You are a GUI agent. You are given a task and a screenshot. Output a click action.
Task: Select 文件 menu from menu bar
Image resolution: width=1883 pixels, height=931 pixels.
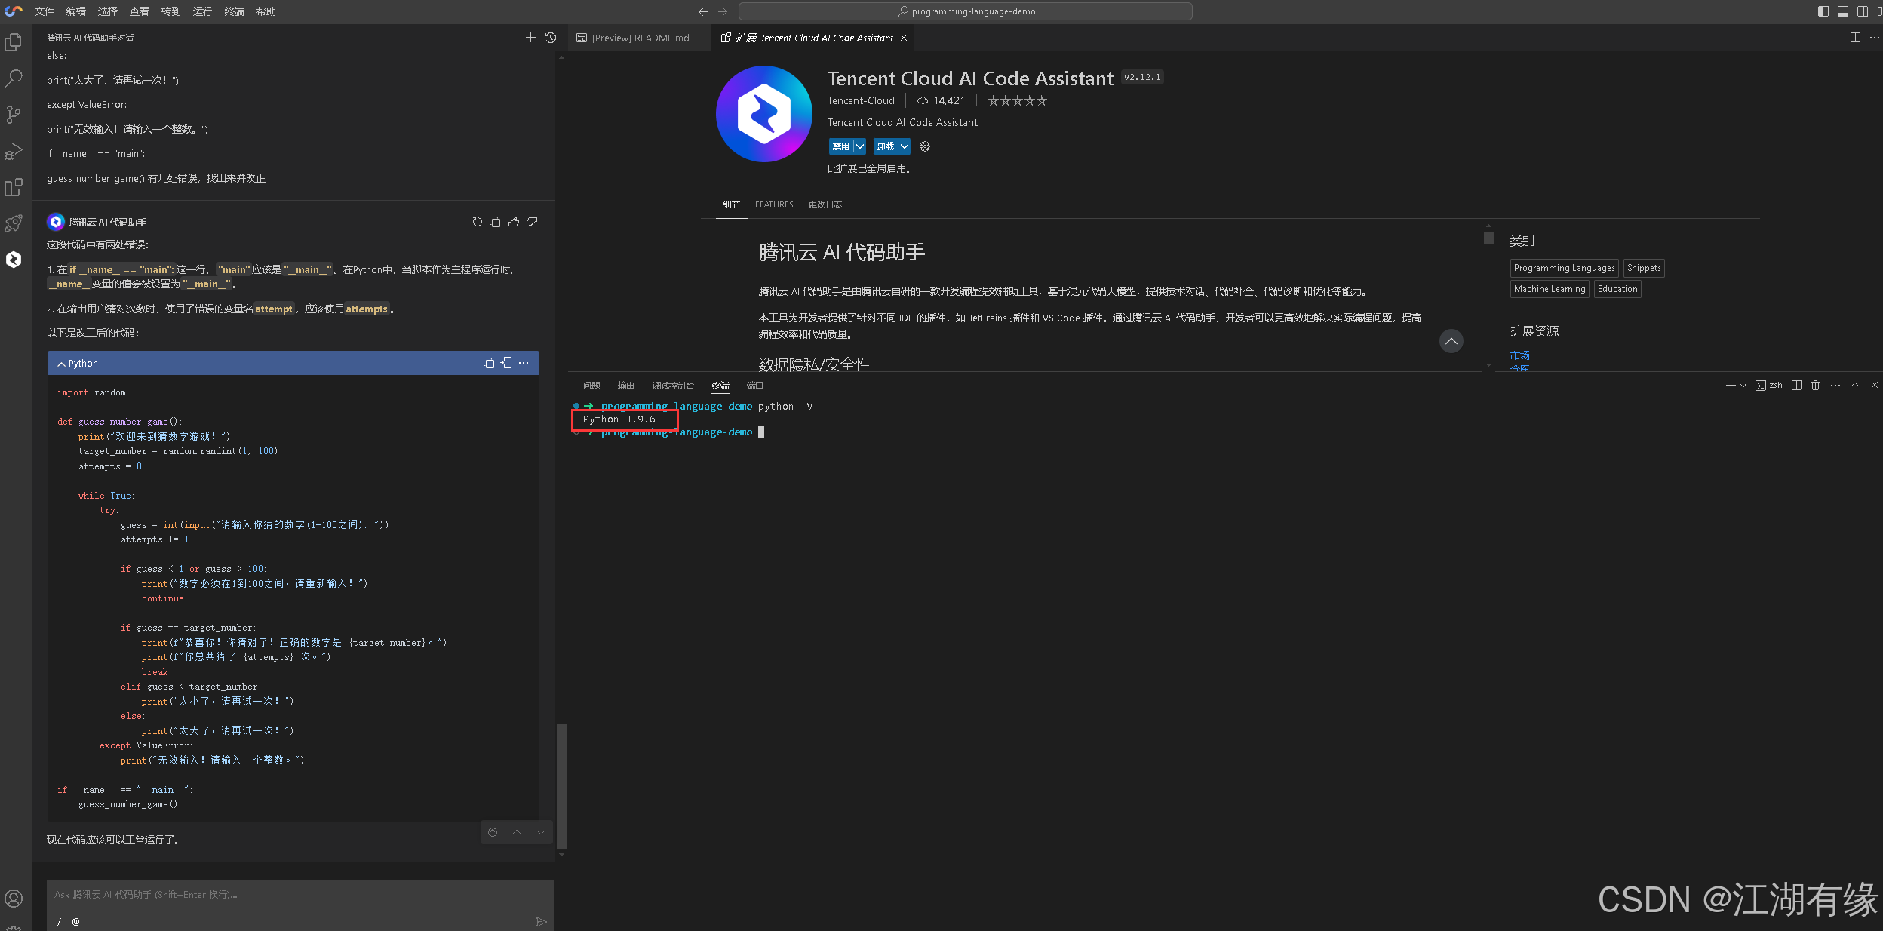(x=45, y=11)
